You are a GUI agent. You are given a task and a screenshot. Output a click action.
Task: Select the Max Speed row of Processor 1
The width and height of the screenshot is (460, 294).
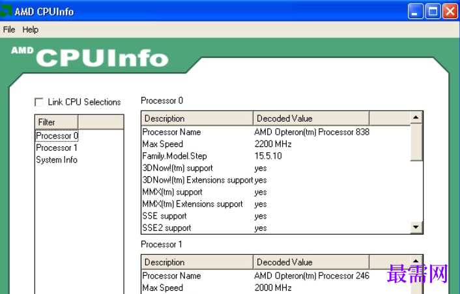[276, 288]
